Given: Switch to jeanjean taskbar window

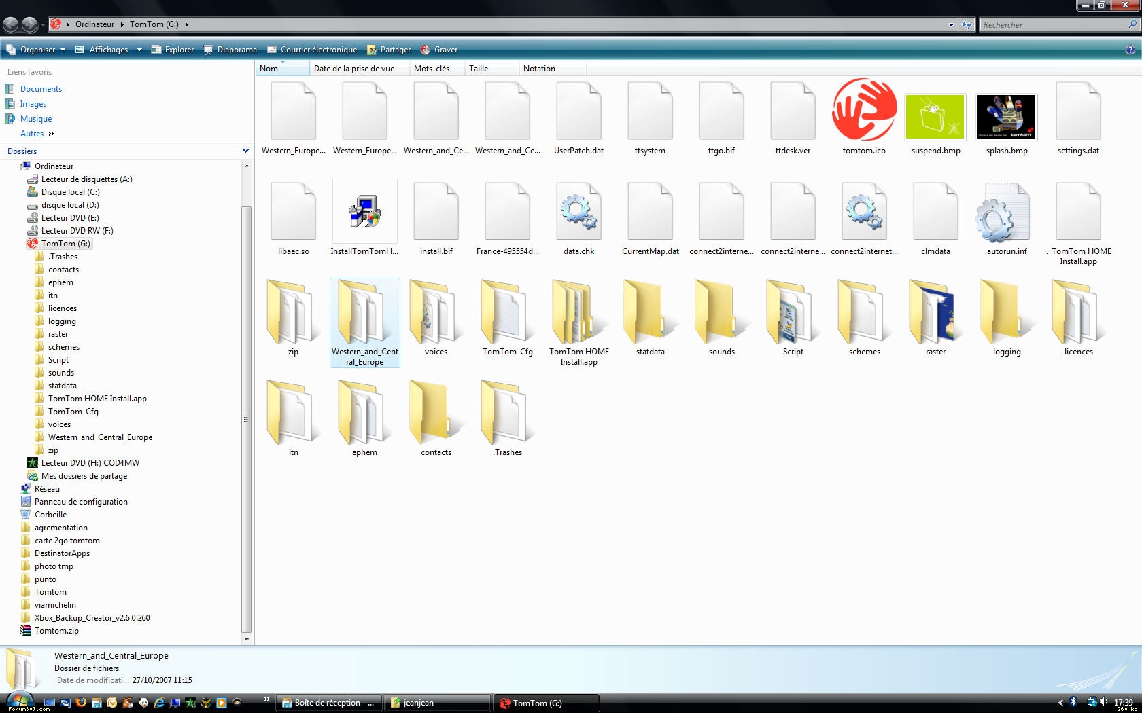Looking at the screenshot, I should pyautogui.click(x=437, y=703).
